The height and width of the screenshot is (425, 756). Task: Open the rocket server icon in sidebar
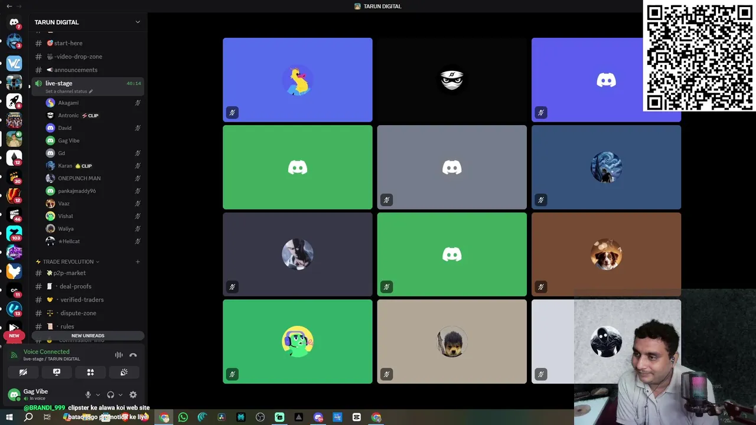point(14,101)
